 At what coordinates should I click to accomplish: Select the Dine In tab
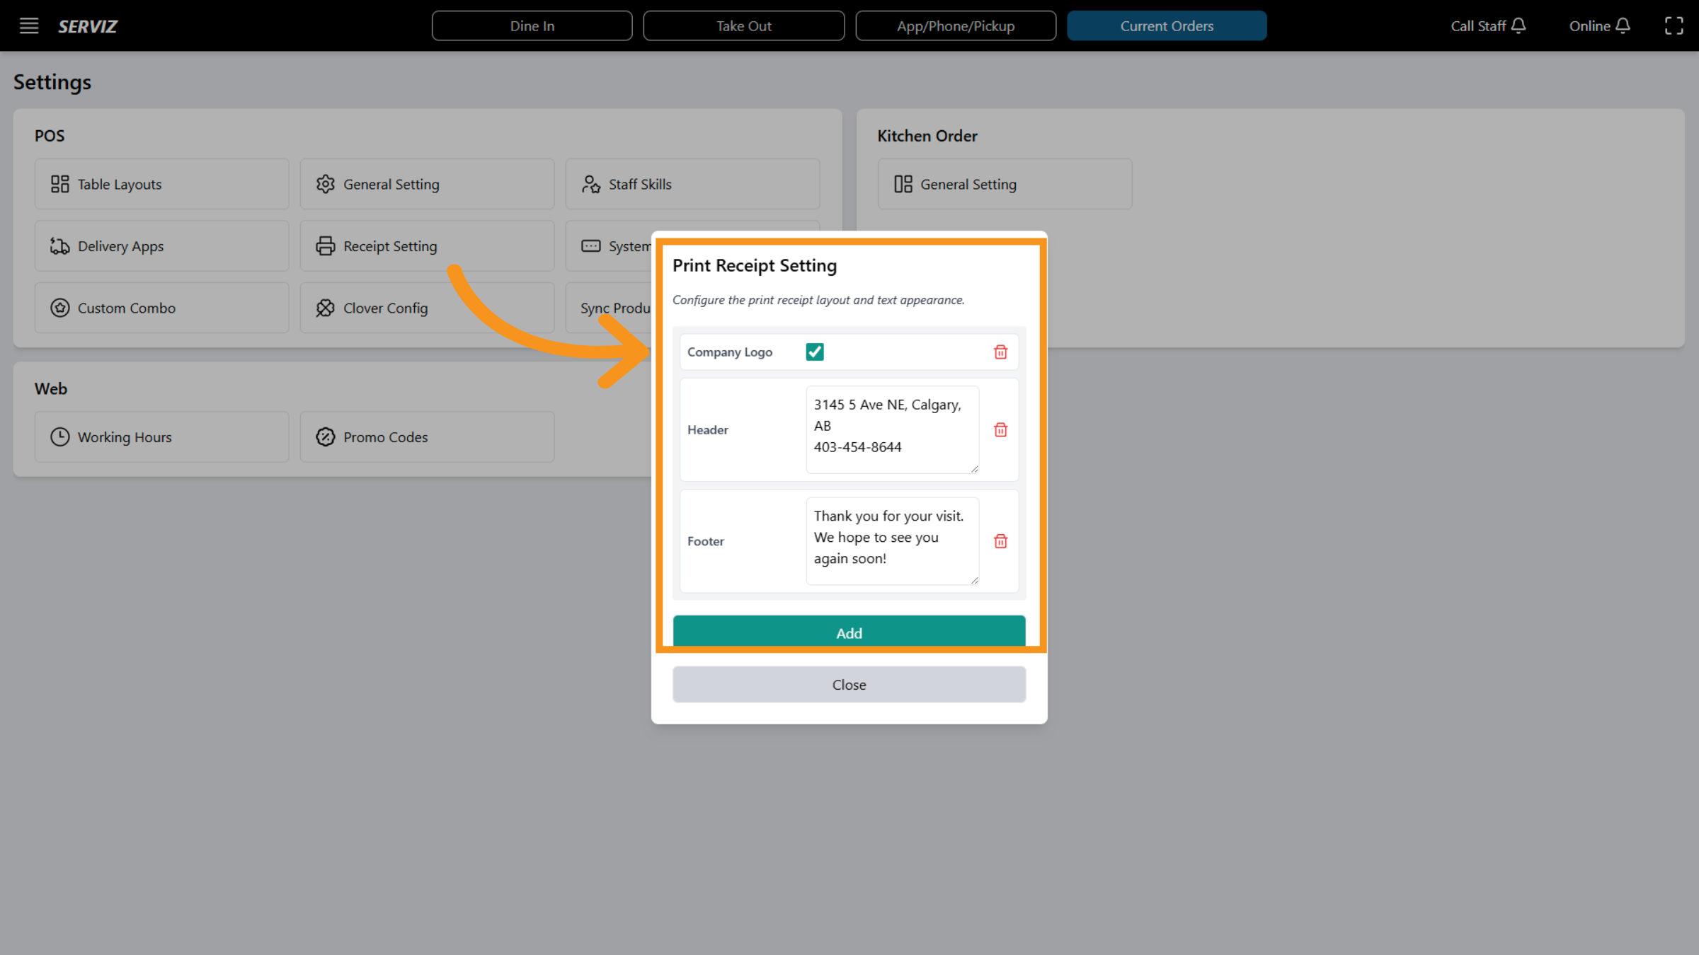(x=532, y=25)
